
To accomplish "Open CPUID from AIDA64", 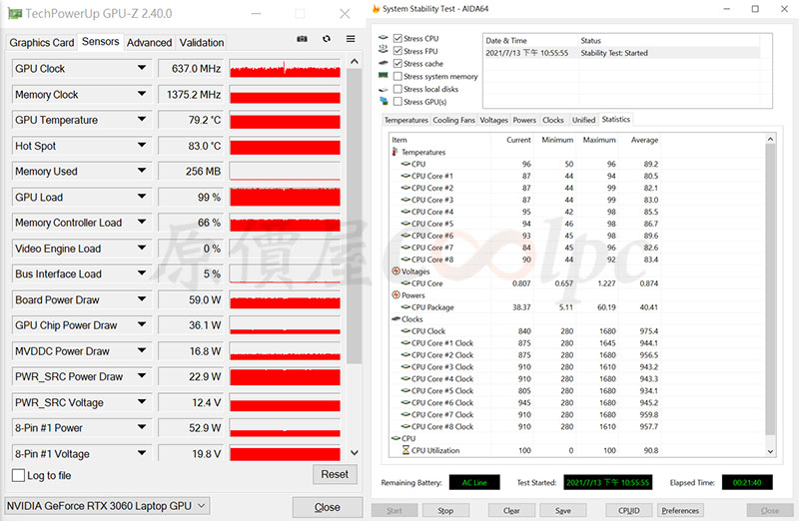I will [629, 510].
